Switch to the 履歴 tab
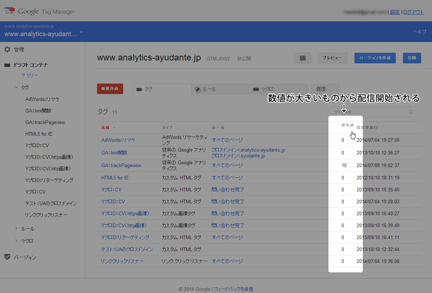The height and width of the screenshot is (293, 432). 325,89
